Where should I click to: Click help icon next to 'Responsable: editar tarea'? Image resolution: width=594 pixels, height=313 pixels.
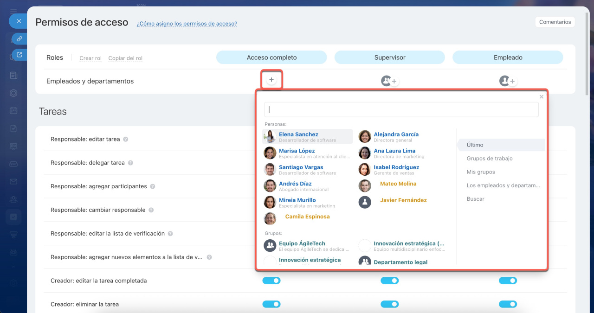tap(126, 139)
